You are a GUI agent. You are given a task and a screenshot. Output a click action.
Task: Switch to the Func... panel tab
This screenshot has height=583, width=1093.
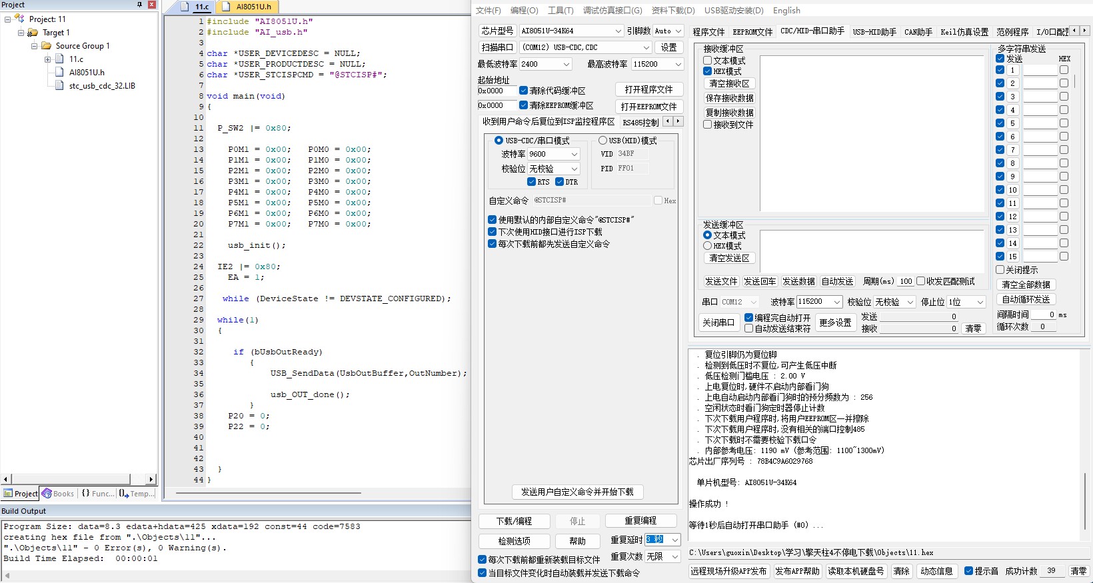tap(97, 494)
